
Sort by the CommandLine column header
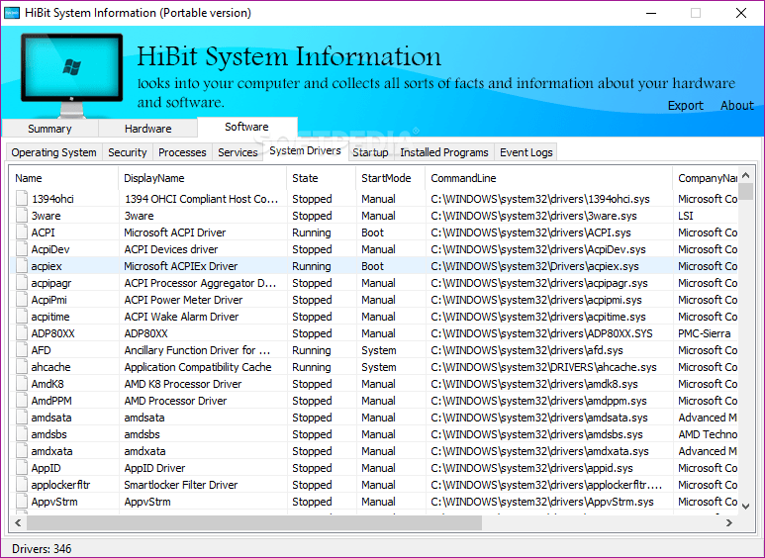click(549, 178)
